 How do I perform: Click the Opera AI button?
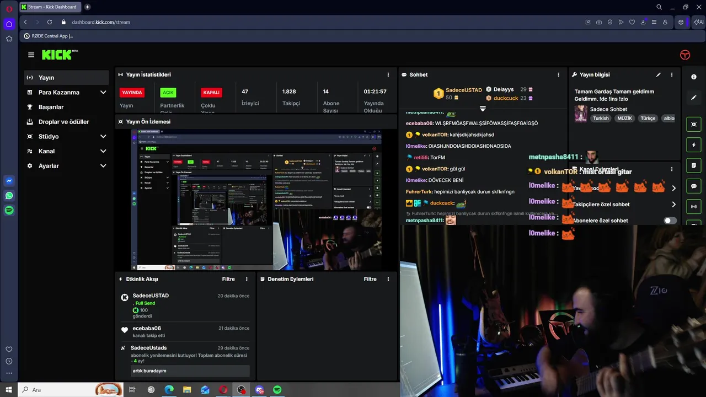coord(699,22)
